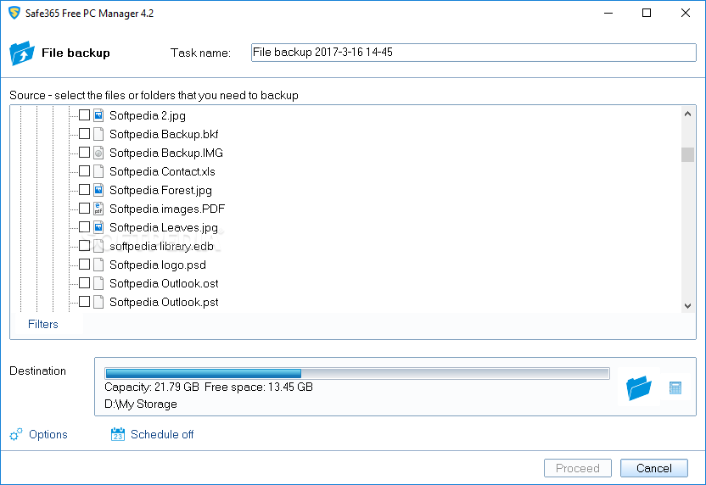
Task: Click the Options gear icon
Action: pos(16,434)
